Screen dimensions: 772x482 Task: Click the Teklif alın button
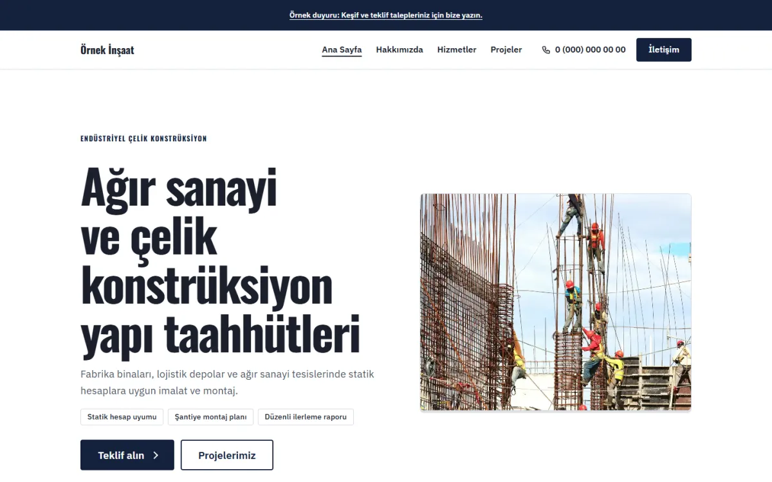(x=127, y=455)
